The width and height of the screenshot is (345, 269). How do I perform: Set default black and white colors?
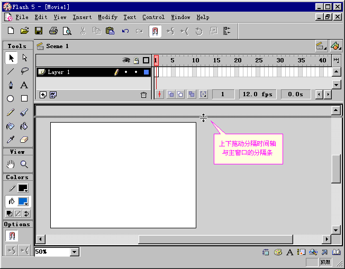10,214
